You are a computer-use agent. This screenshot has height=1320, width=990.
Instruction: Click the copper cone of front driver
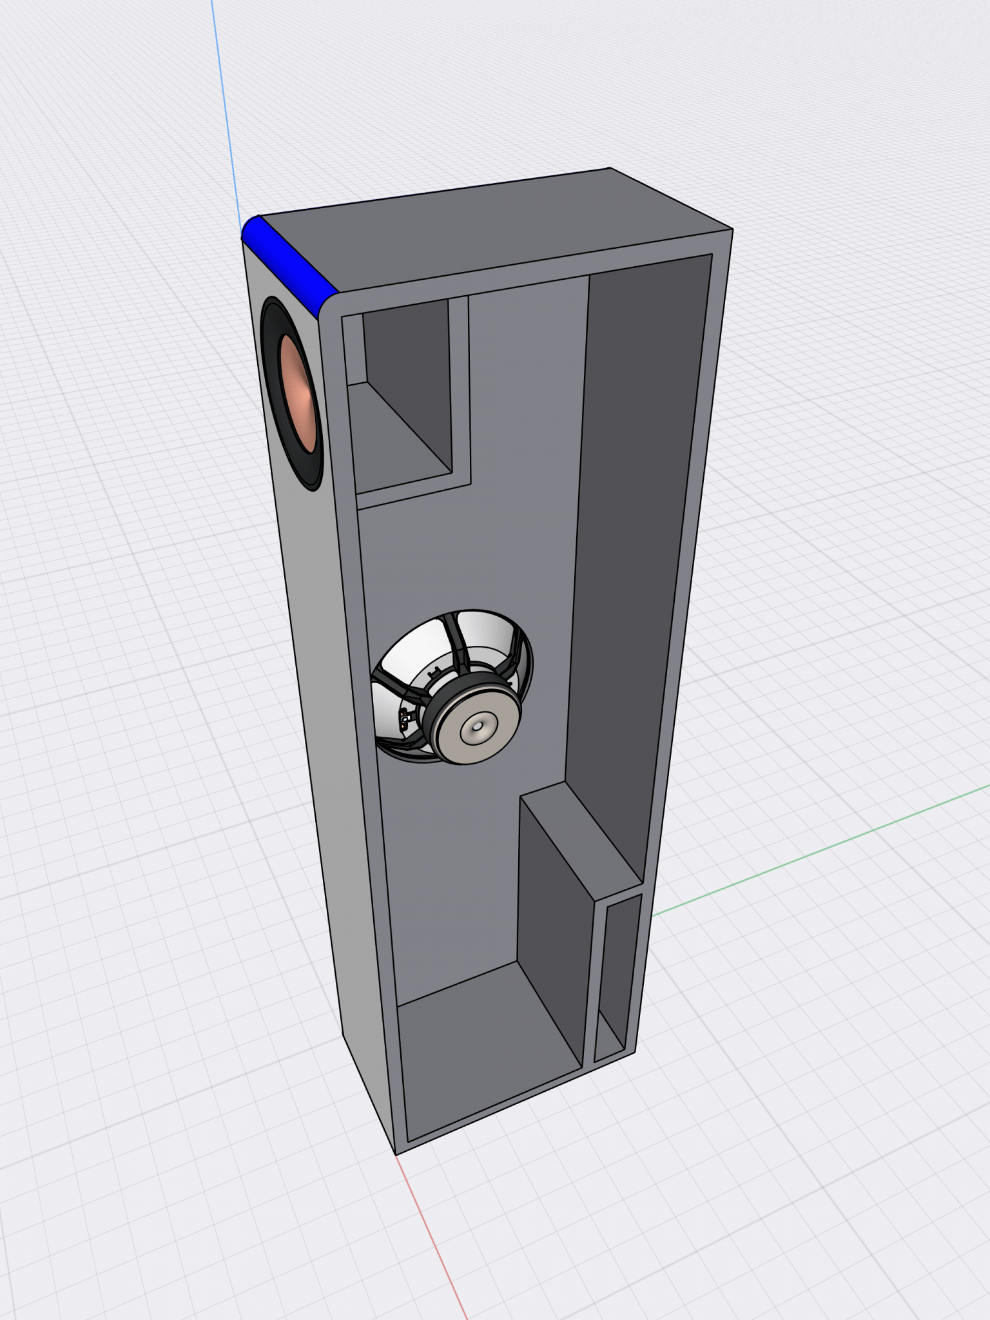point(298,394)
